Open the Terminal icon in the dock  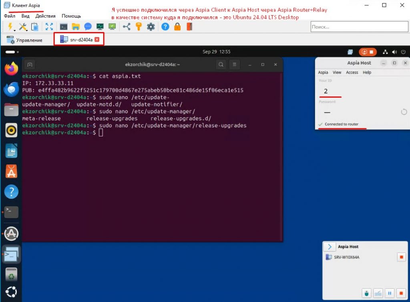pos(11,212)
